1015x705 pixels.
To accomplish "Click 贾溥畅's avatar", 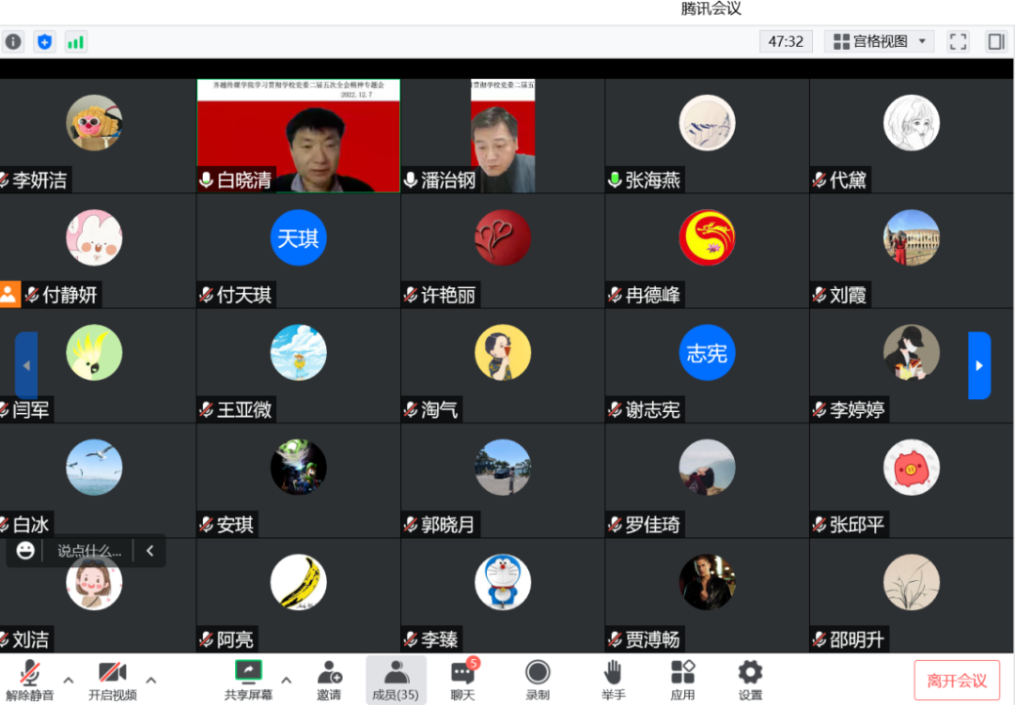I will 707,582.
